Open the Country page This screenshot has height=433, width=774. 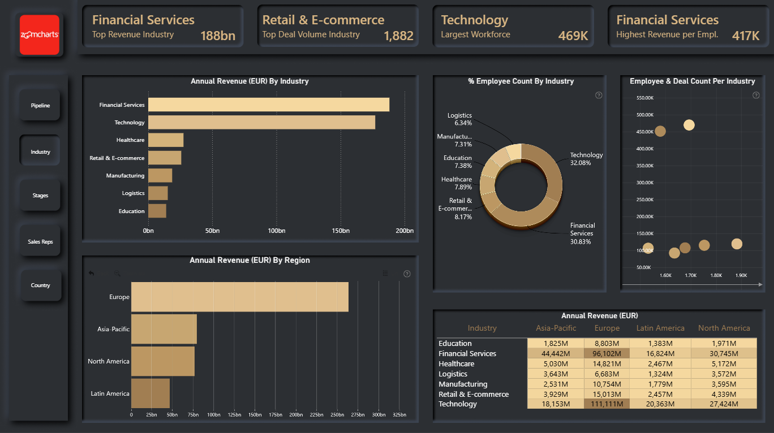(40, 285)
